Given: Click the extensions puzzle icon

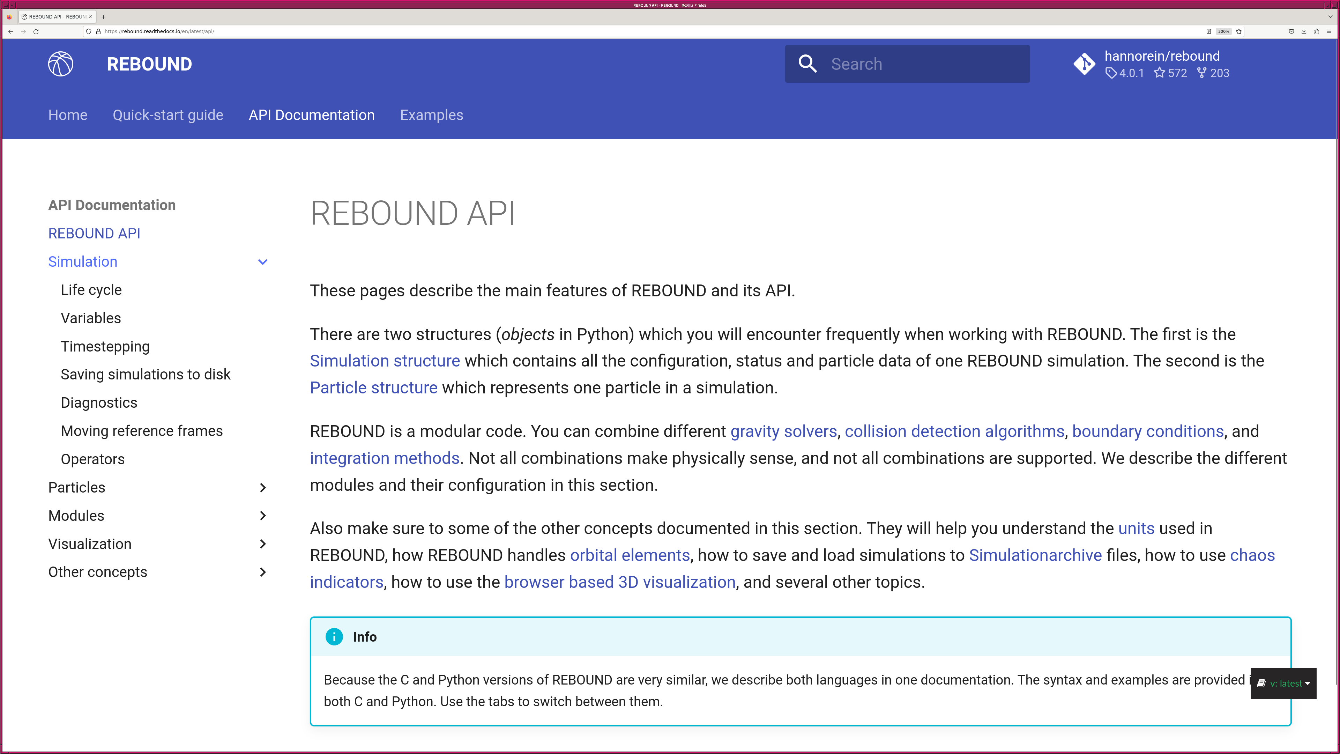Looking at the screenshot, I should [1316, 32].
